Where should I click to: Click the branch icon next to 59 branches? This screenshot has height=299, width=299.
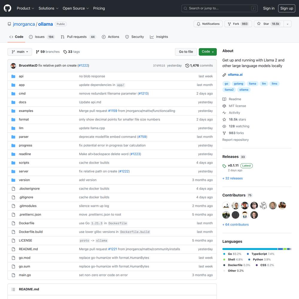(37, 52)
